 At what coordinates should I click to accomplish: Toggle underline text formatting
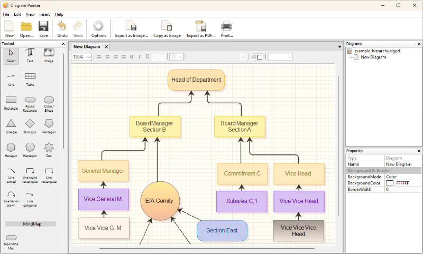click(148, 57)
